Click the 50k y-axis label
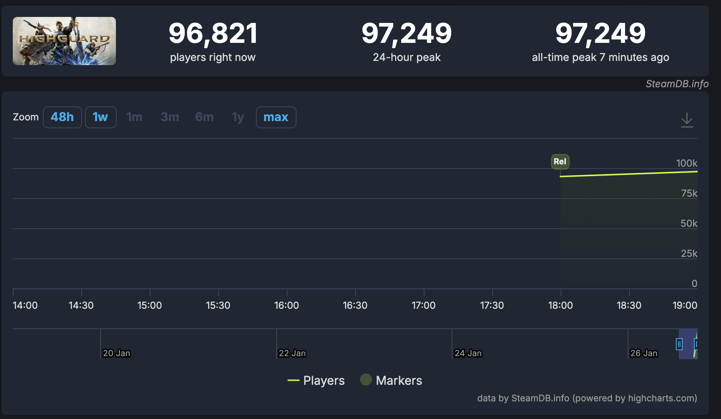 click(x=689, y=223)
